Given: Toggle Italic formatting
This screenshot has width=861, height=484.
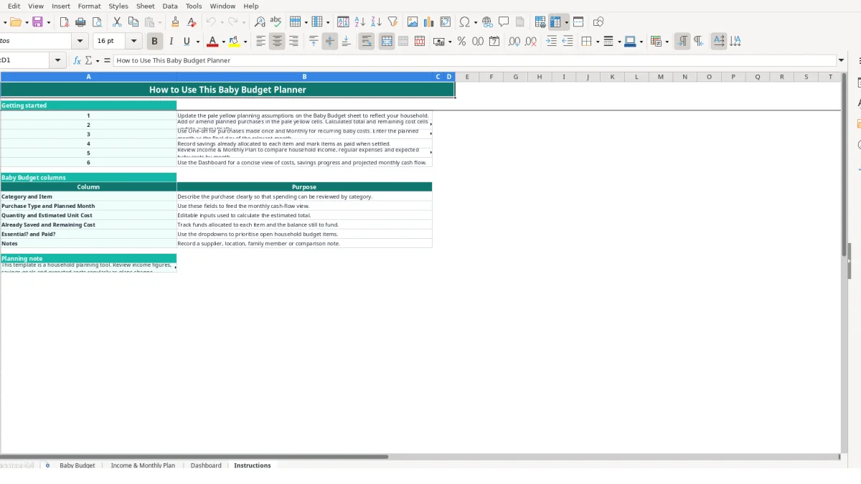Looking at the screenshot, I should pos(170,42).
